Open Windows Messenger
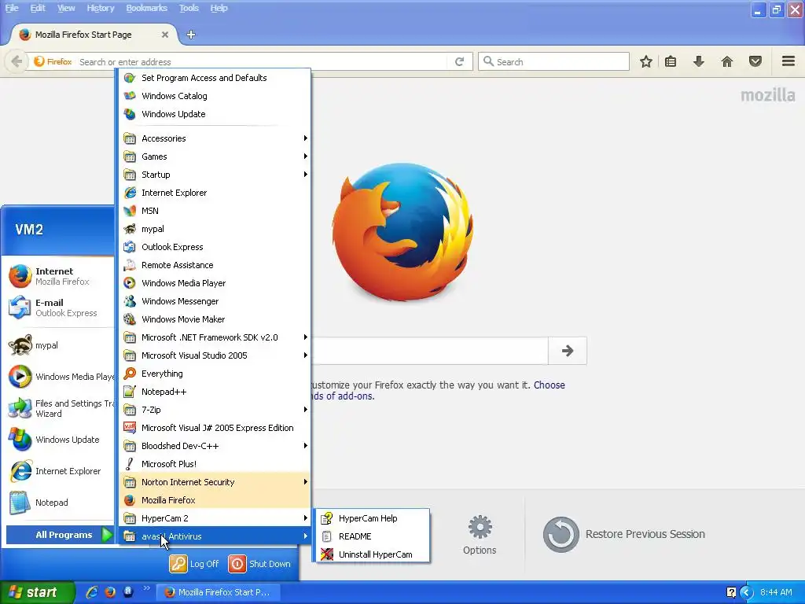Screen dimensions: 805x604 pyautogui.click(x=215, y=301)
